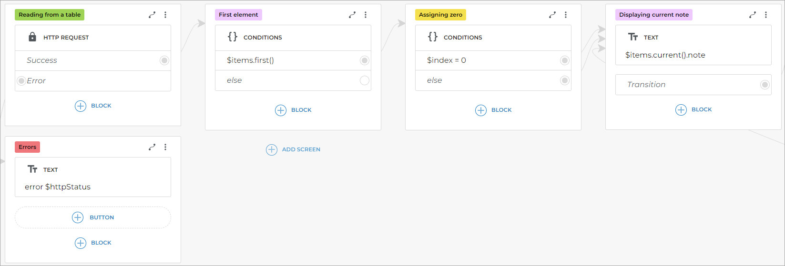Click the connection icon on the Reading from a table screen
Viewport: 785px width, 266px height.
coord(152,15)
